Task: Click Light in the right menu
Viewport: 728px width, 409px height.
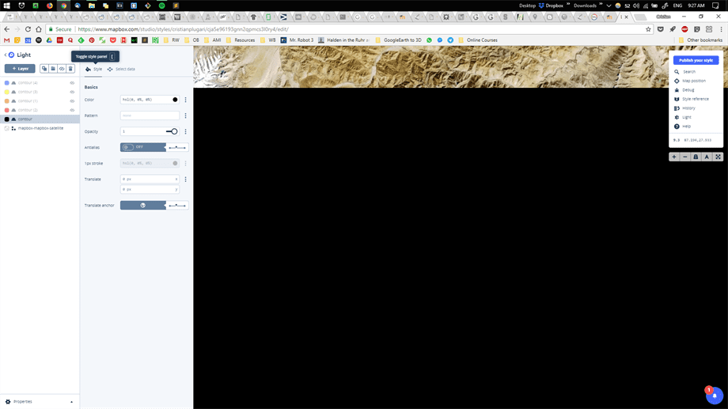Action: coord(687,117)
